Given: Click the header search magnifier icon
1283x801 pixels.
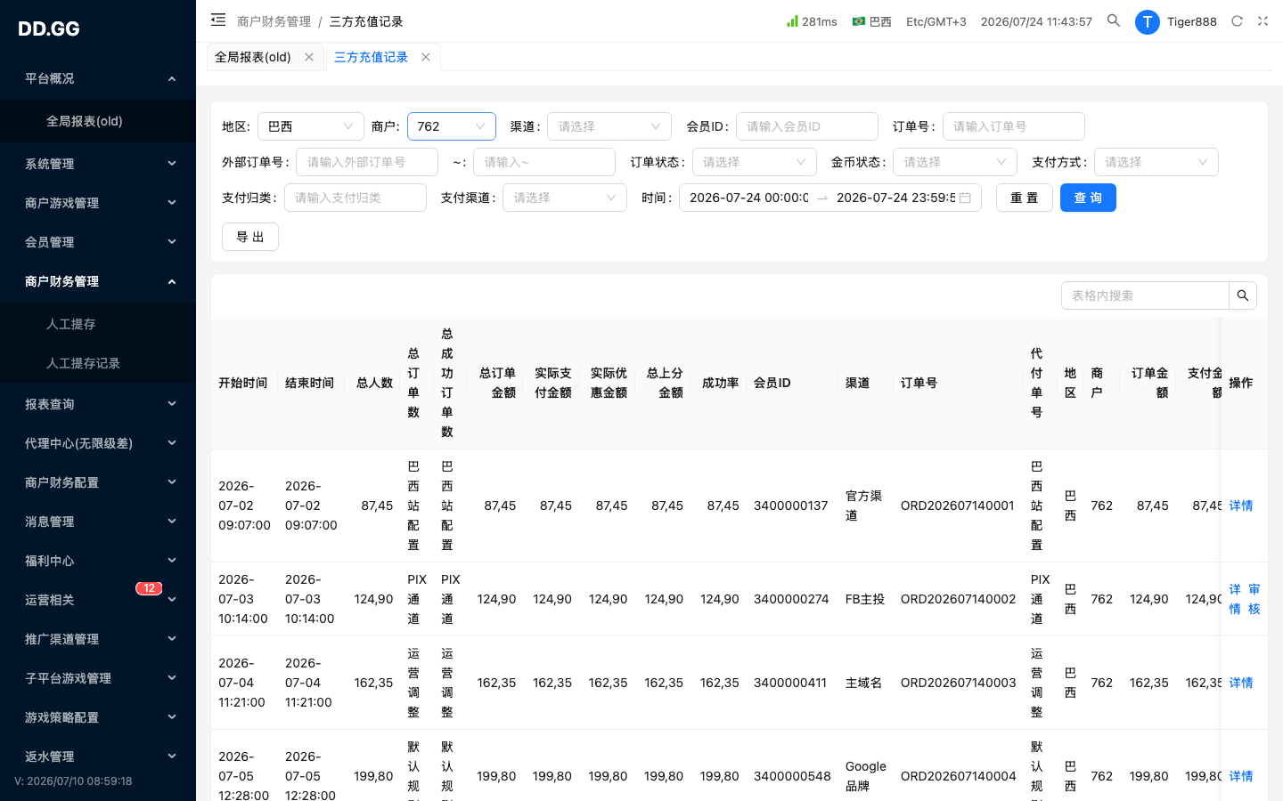Looking at the screenshot, I should [x=1114, y=20].
